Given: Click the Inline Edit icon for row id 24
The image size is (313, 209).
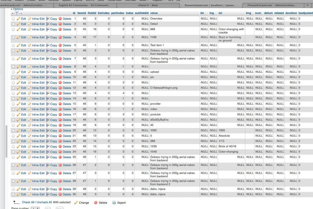Looking at the screenshot, I should [29, 152].
